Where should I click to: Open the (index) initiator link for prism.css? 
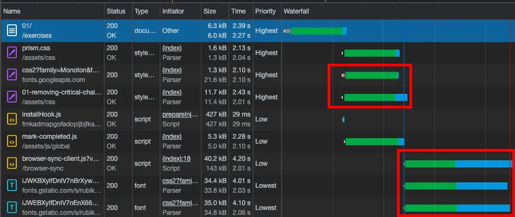point(172,49)
